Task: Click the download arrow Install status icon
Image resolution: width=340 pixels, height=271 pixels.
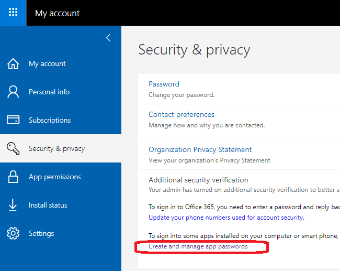Action: (x=13, y=205)
